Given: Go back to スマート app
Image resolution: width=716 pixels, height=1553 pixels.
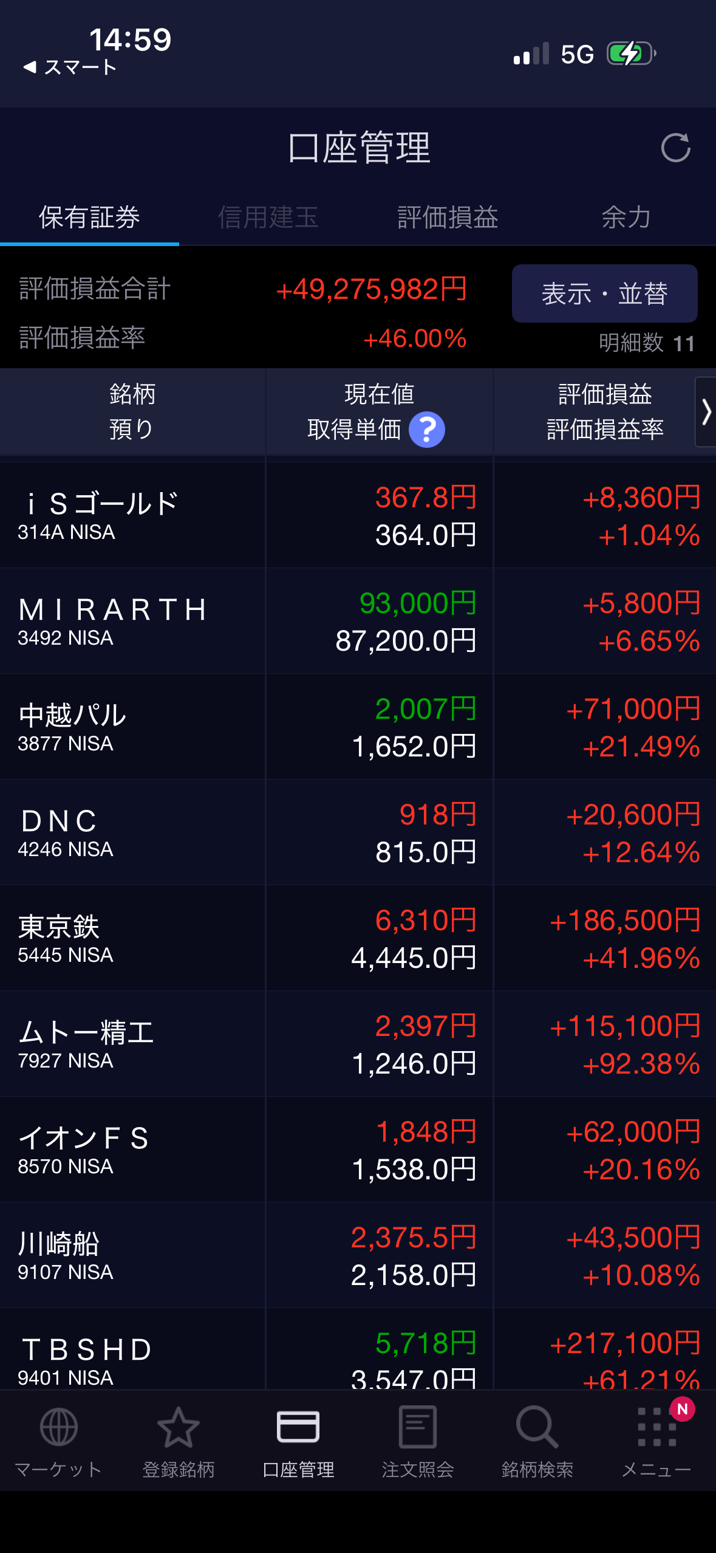Looking at the screenshot, I should point(70,67).
